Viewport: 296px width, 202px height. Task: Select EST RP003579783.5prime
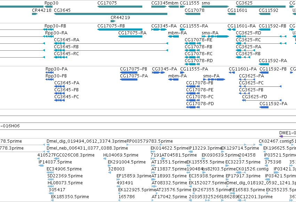191,145
